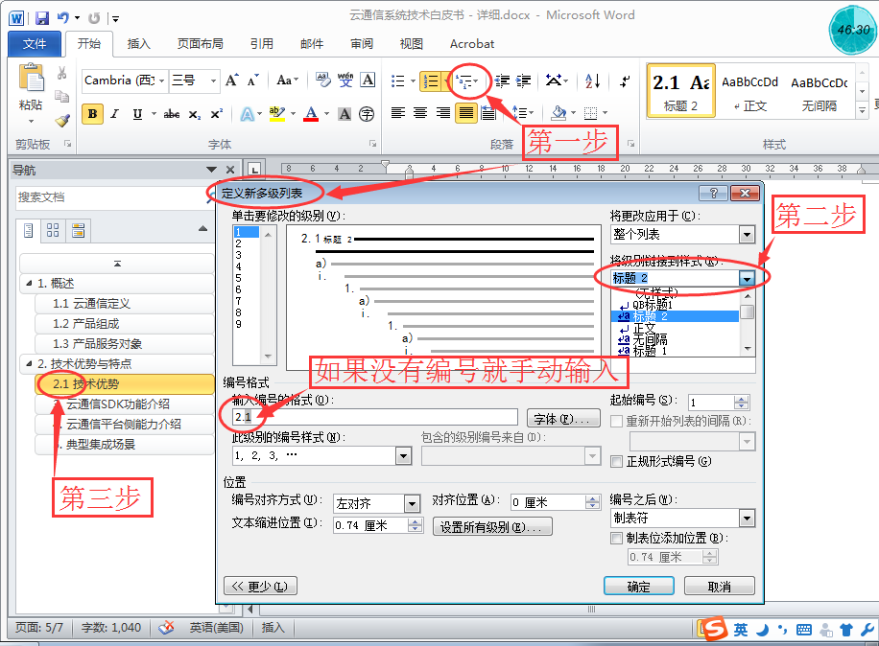The width and height of the screenshot is (879, 646).
Task: Click the decrease indent icon
Action: coord(502,81)
